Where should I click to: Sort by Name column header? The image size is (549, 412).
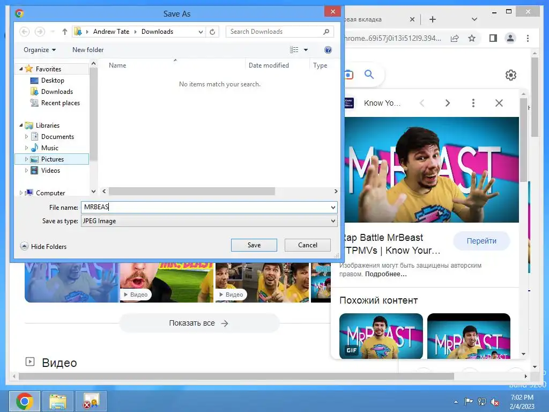(x=117, y=65)
